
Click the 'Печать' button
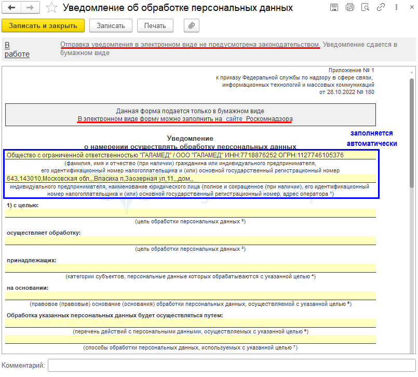[155, 25]
